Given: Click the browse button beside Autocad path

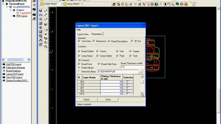Looking at the screenshot, I should click(140, 72).
